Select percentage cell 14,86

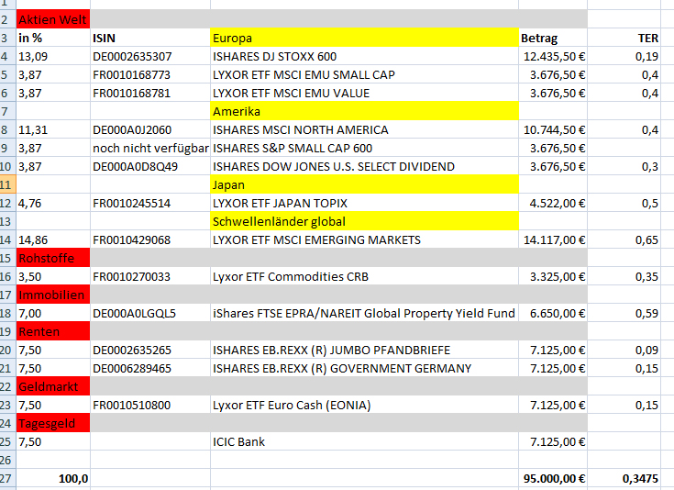pos(53,240)
